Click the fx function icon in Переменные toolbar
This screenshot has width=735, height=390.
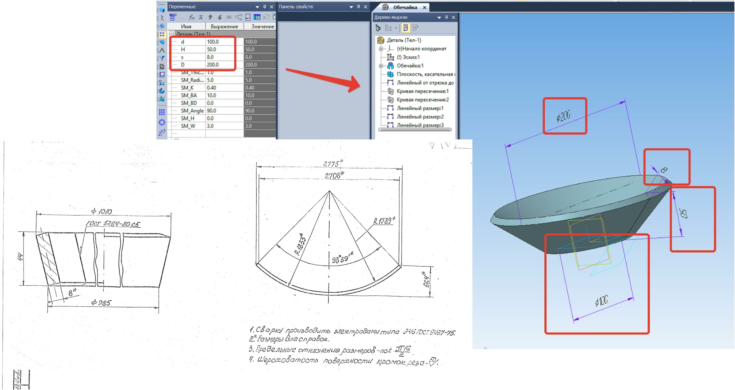[192, 17]
